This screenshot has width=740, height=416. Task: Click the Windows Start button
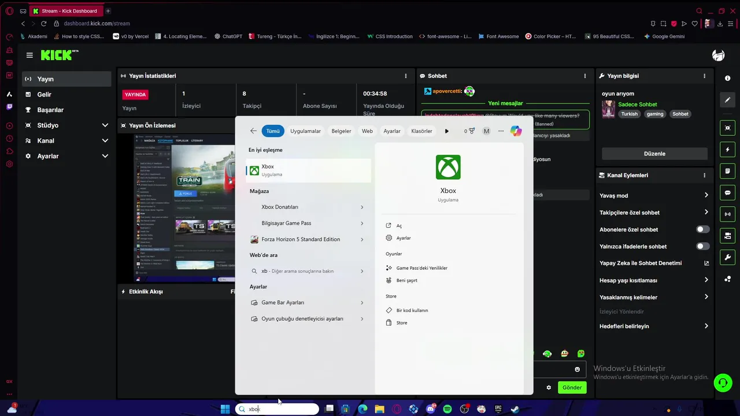click(x=225, y=409)
